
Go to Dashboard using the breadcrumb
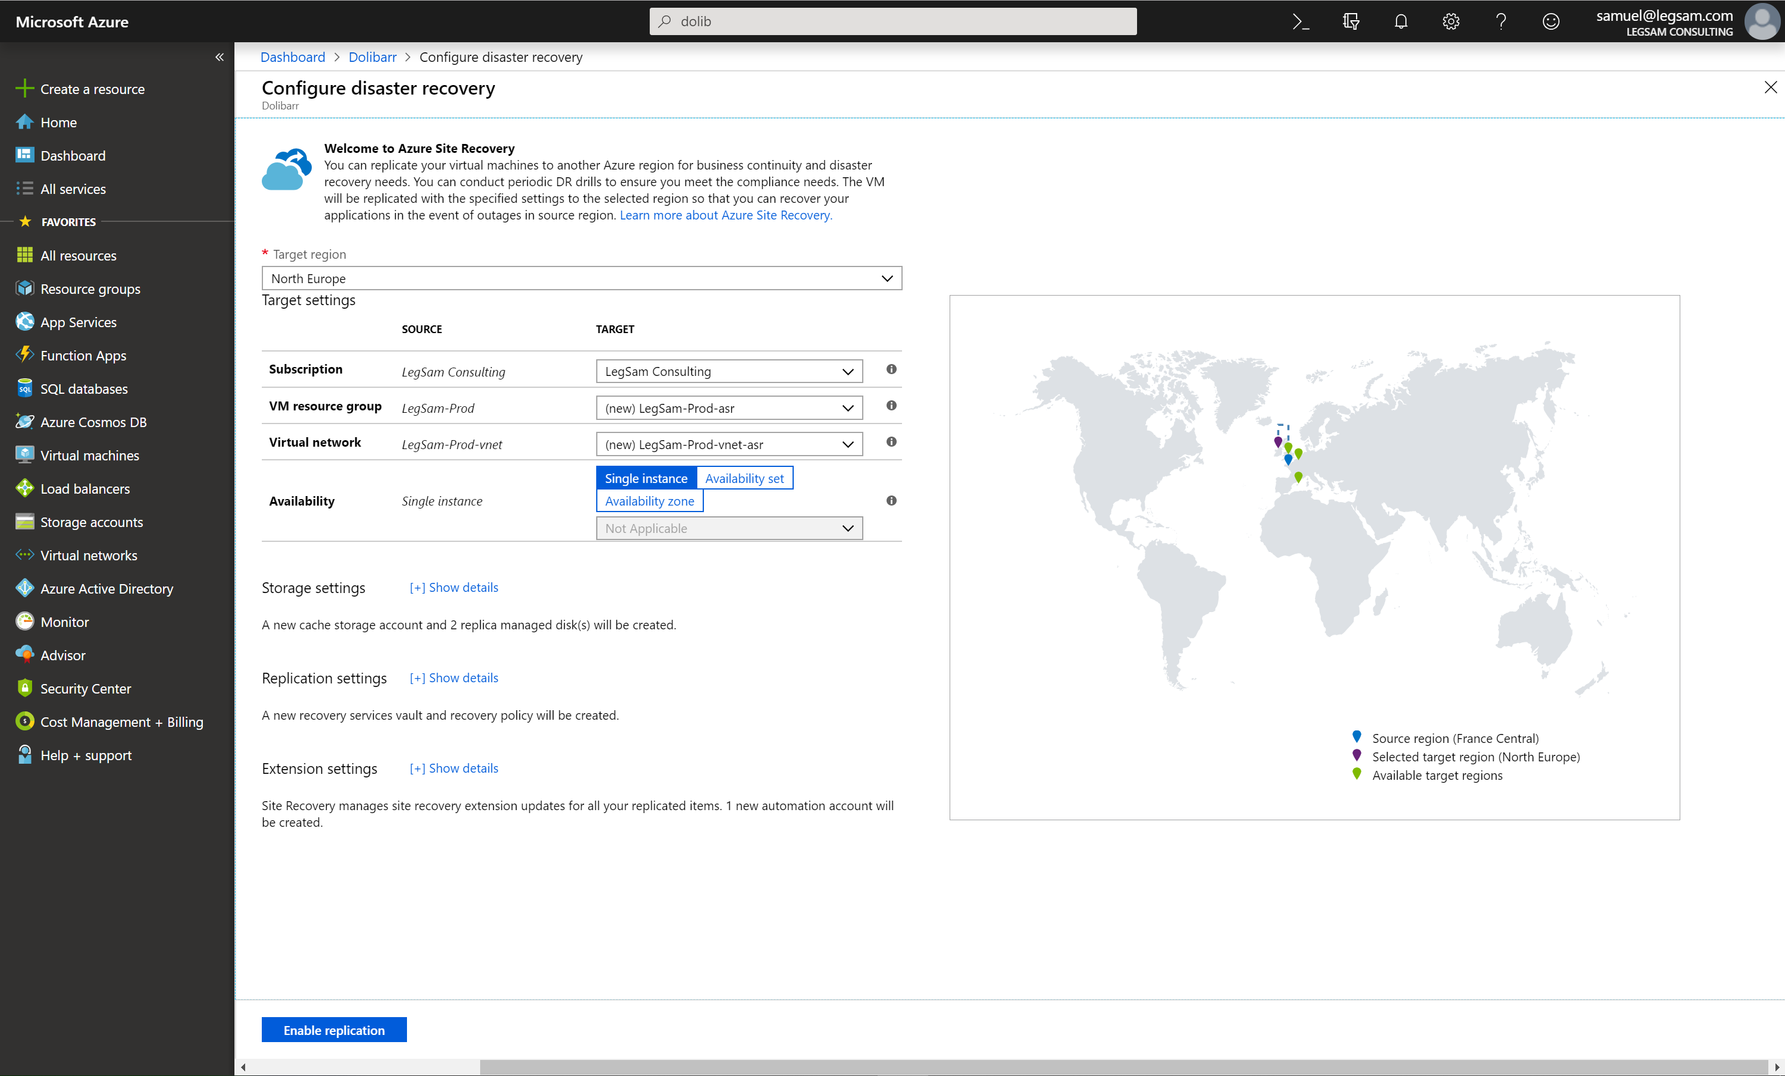click(x=293, y=57)
